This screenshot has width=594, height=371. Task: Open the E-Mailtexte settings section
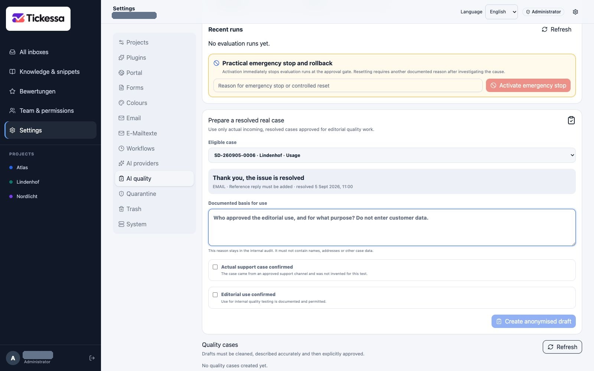(x=154, y=133)
